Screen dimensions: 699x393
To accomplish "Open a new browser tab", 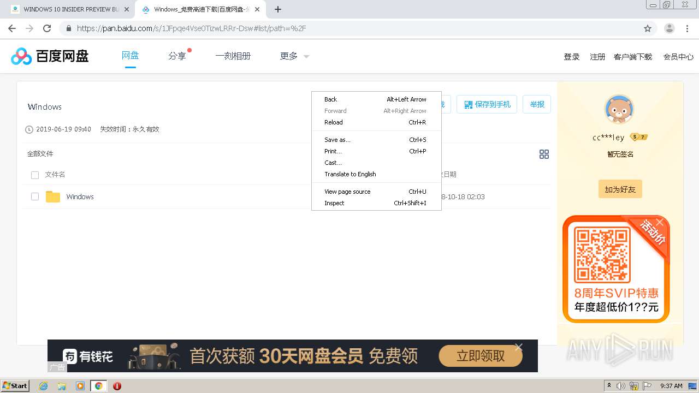I will (x=278, y=9).
